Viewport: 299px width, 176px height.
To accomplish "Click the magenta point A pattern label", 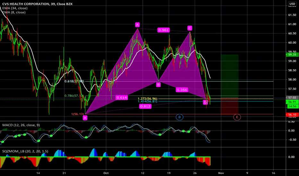I will [137, 25].
